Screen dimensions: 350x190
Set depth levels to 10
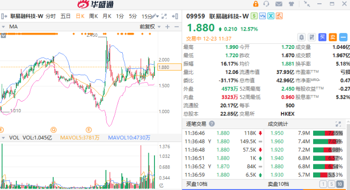pos(340,184)
